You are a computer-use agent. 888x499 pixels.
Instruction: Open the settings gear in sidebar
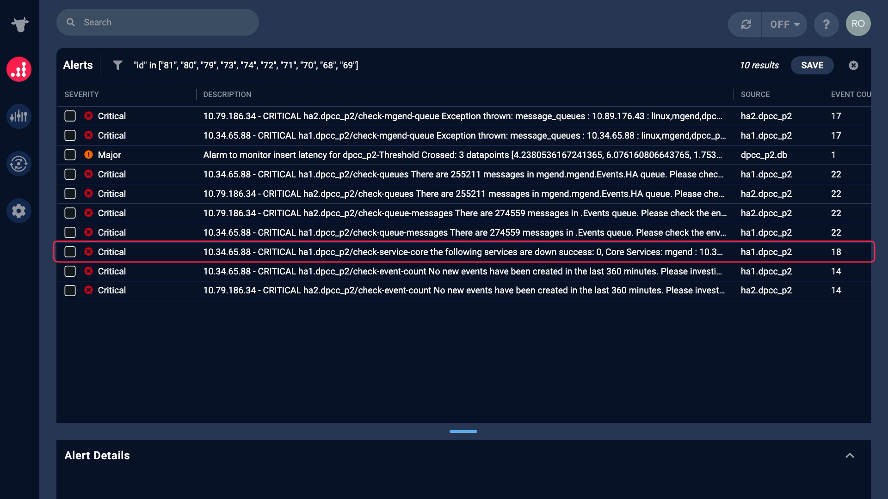pos(19,211)
